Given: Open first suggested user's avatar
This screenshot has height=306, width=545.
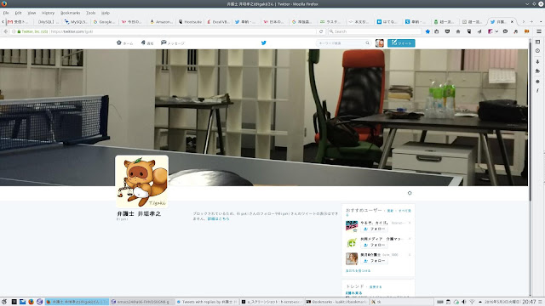Looking at the screenshot, I should pos(352,226).
